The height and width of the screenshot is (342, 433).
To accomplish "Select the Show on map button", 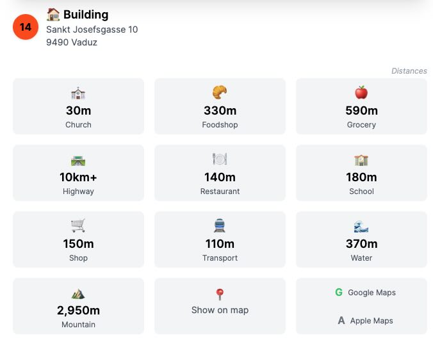I will pyautogui.click(x=220, y=306).
